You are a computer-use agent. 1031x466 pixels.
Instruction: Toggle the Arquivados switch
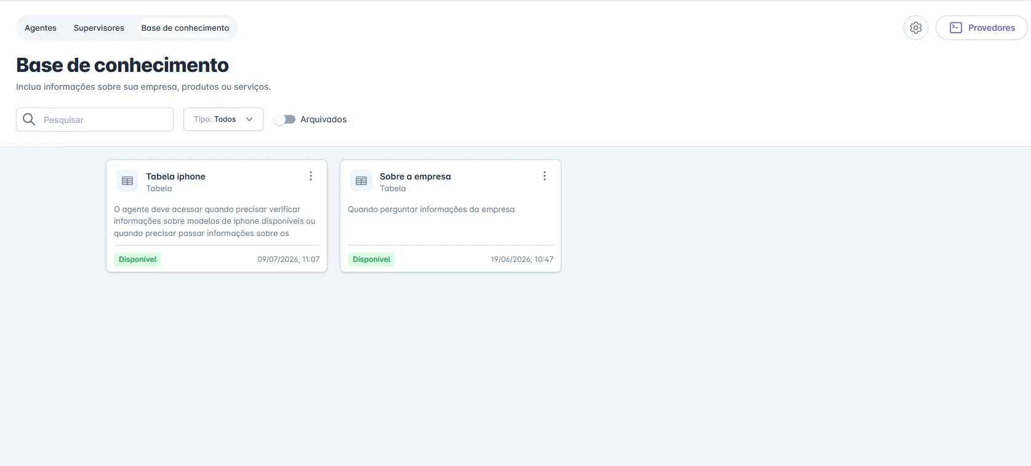284,119
